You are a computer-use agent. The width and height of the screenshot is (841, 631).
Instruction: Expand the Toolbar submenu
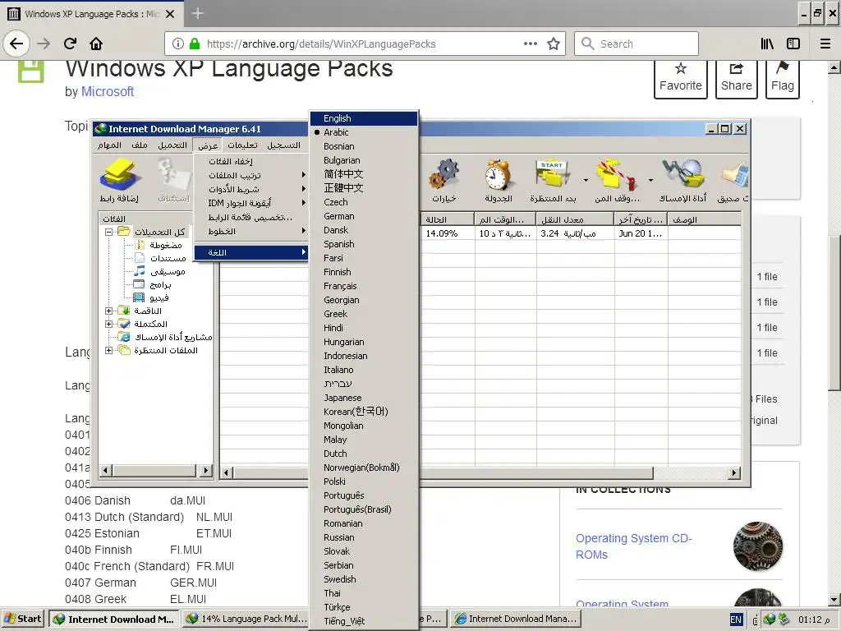click(x=251, y=190)
